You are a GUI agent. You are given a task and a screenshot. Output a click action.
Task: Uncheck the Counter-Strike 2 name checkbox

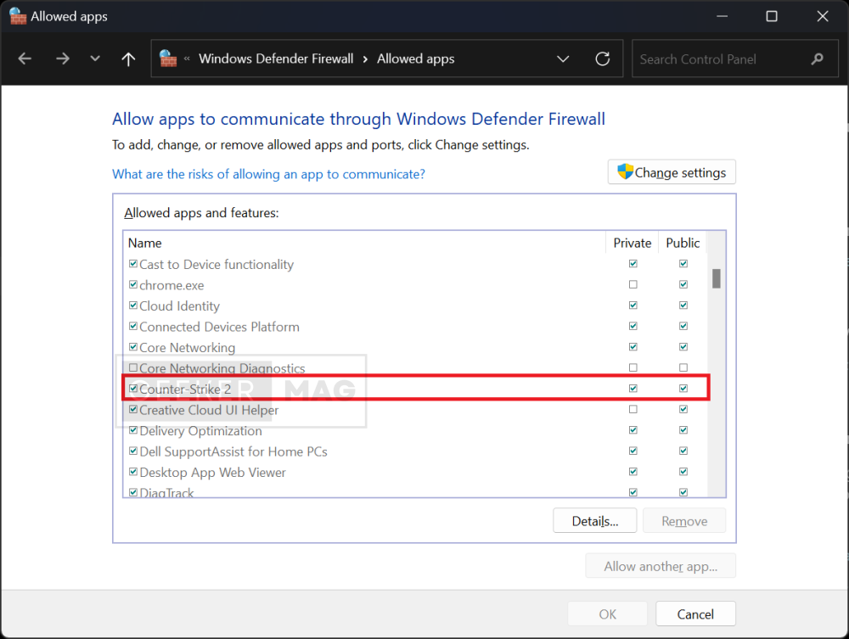click(133, 388)
